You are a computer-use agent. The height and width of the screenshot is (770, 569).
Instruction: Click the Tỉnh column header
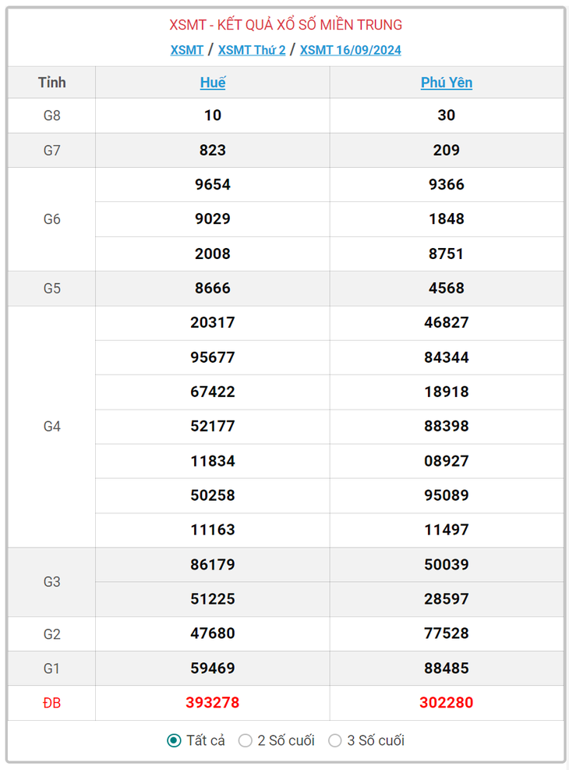pos(52,83)
